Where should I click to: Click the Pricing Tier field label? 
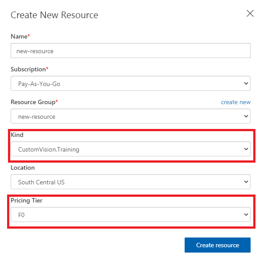click(x=27, y=200)
